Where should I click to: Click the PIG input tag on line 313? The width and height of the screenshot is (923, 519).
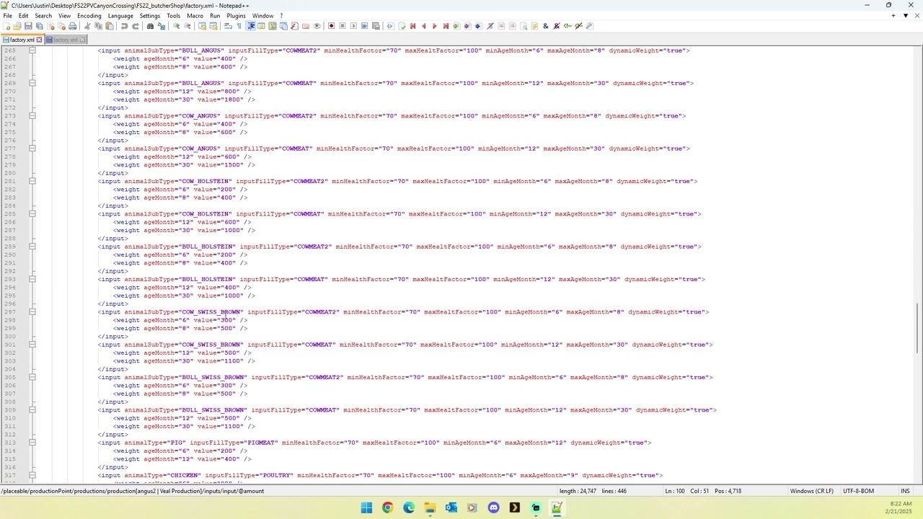click(374, 443)
